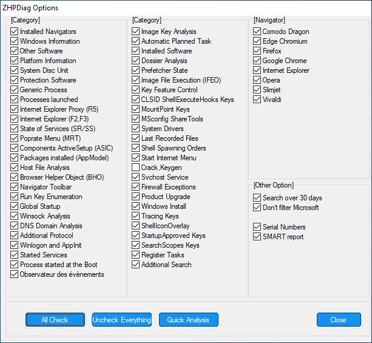Toggle Serial Numbers checkbox

[257, 227]
